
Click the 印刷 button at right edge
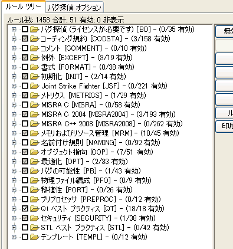[224, 126]
